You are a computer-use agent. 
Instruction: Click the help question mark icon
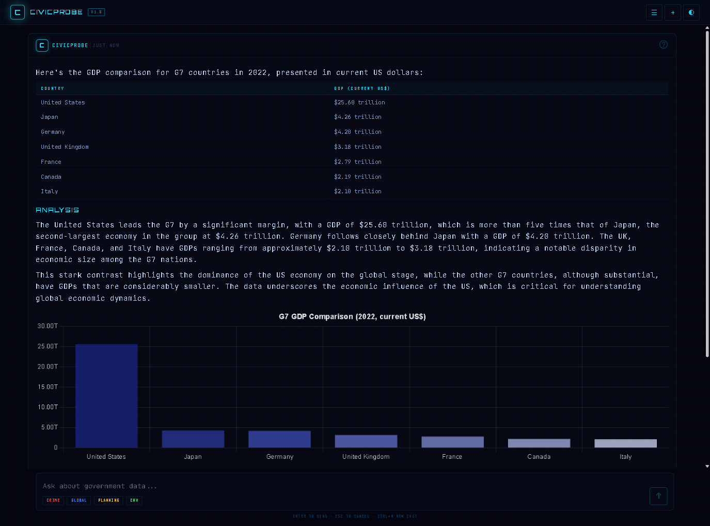(663, 45)
